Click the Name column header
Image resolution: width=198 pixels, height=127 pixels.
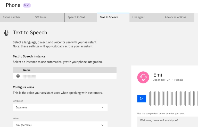pos(27,70)
